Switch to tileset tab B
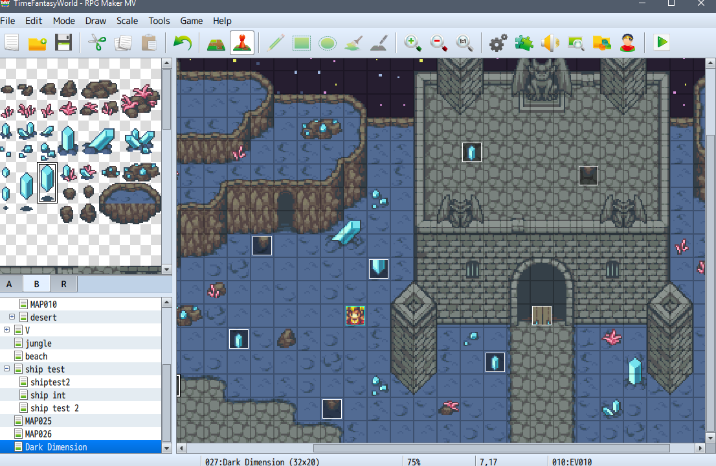Screen dimensions: 716x466 (36, 284)
